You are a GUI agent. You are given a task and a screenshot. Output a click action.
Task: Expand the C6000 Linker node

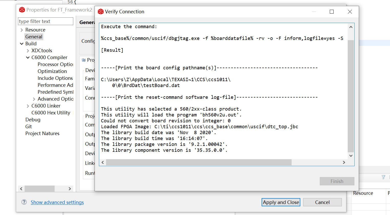28,106
